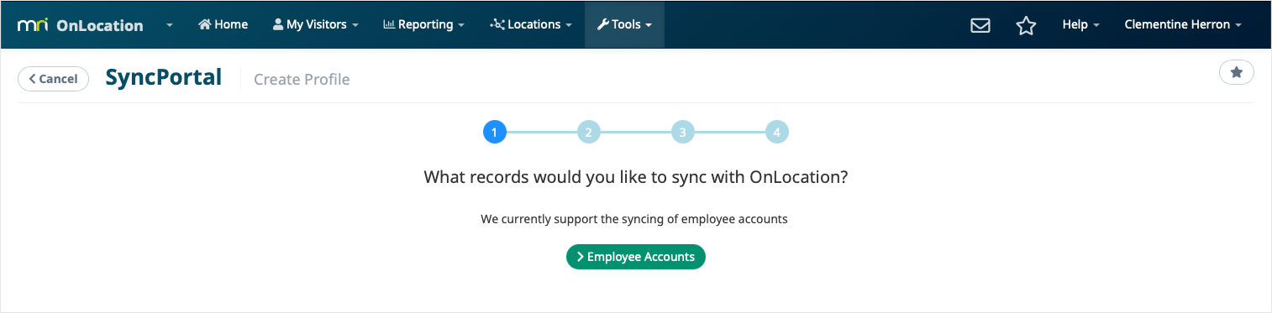The height and width of the screenshot is (313, 1272).
Task: Click the "What records would you like to sync" question
Action: [x=636, y=177]
